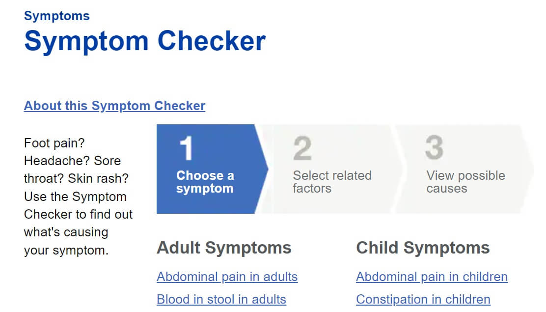The width and height of the screenshot is (546, 312).
Task: Click the "Use the Symptom" intro line
Action: 75,197
